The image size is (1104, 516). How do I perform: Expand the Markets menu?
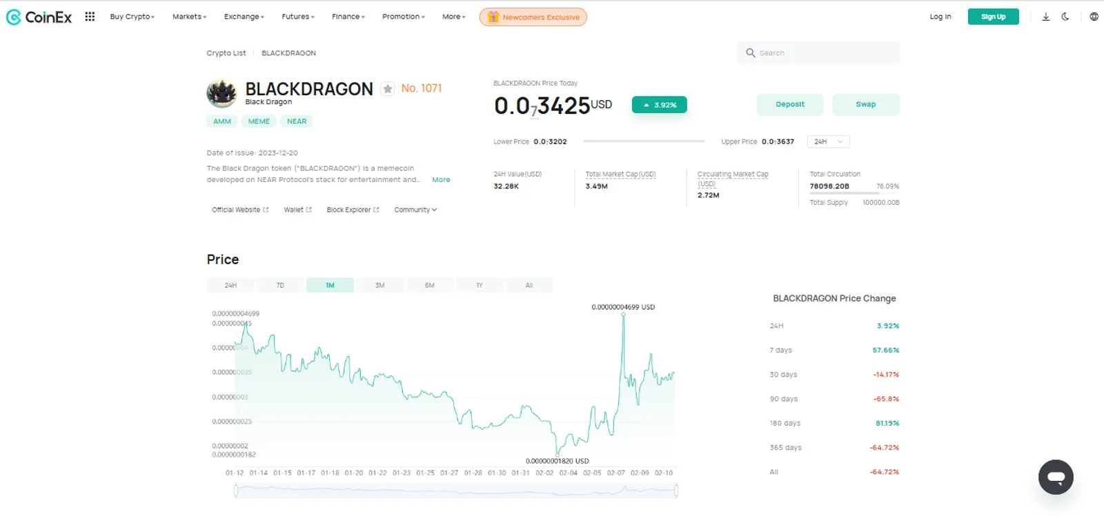pos(190,17)
